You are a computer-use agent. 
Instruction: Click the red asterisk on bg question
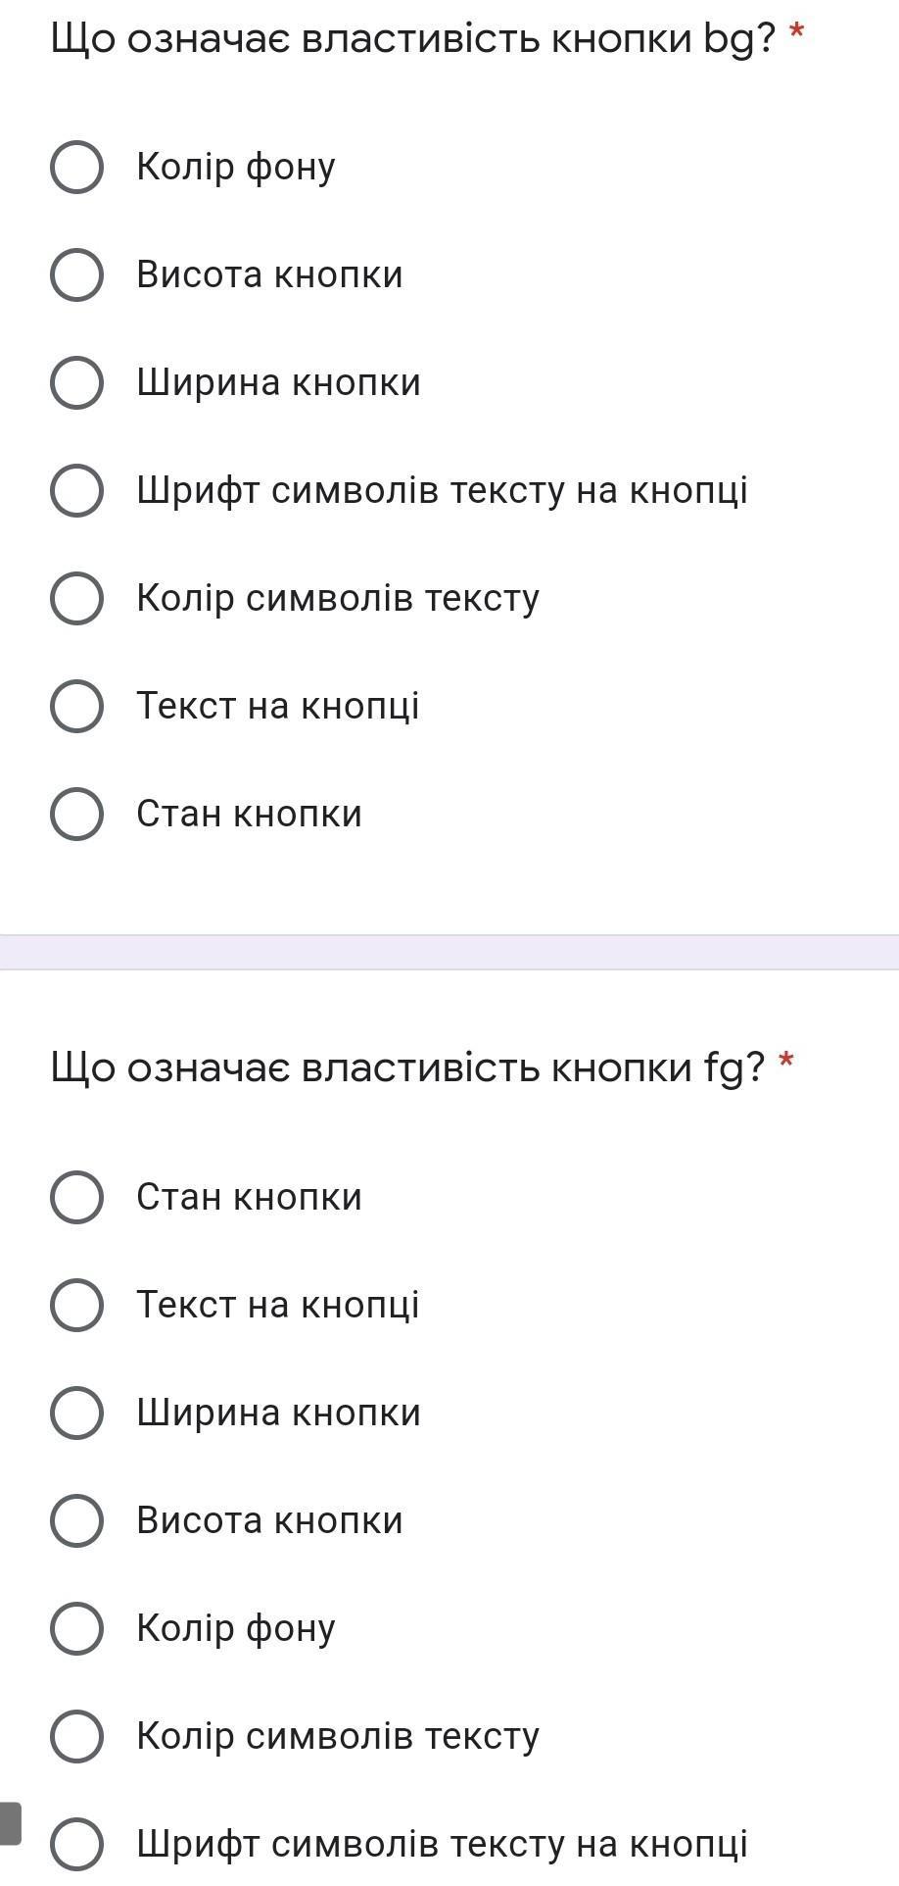pyautogui.click(x=796, y=33)
